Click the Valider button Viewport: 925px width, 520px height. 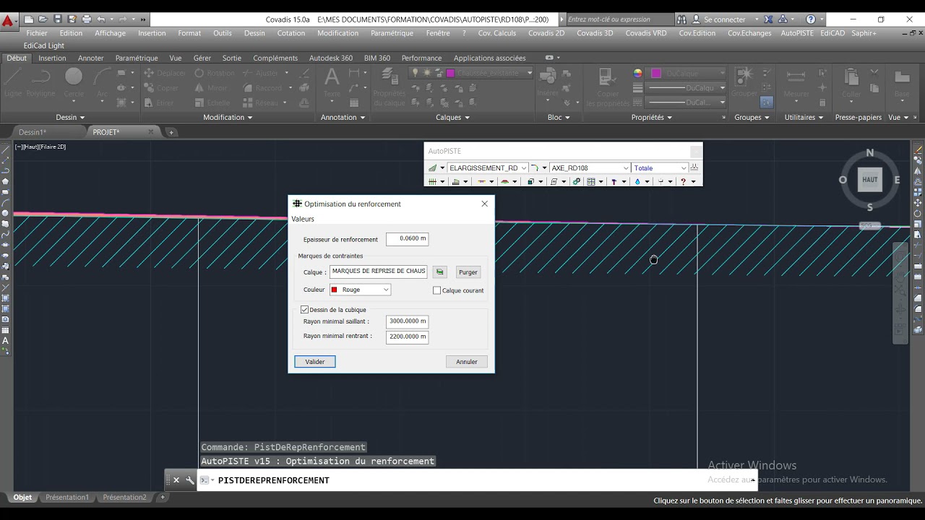315,362
